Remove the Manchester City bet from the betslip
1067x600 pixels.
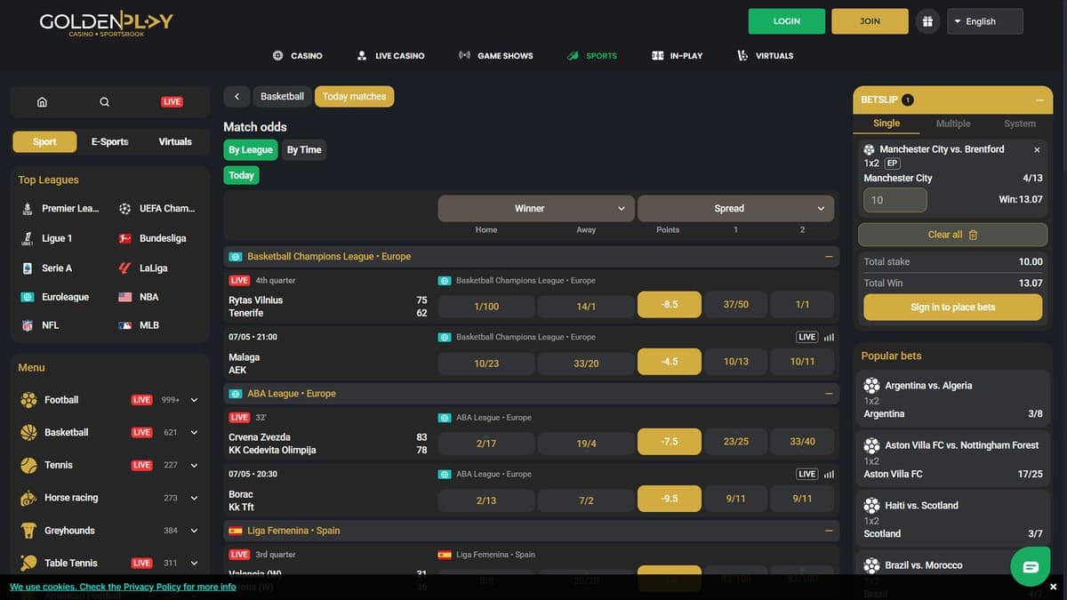click(1037, 150)
